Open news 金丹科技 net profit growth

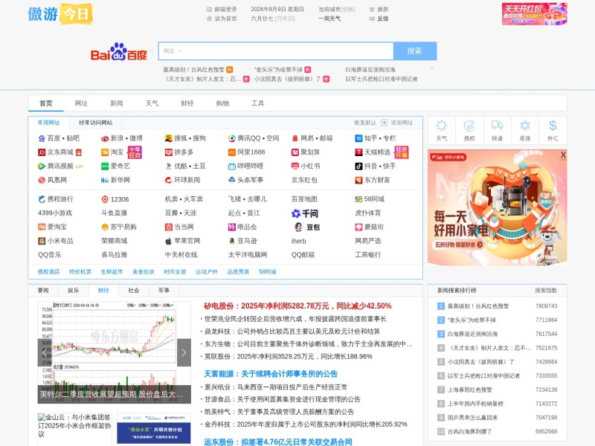click(x=306, y=424)
